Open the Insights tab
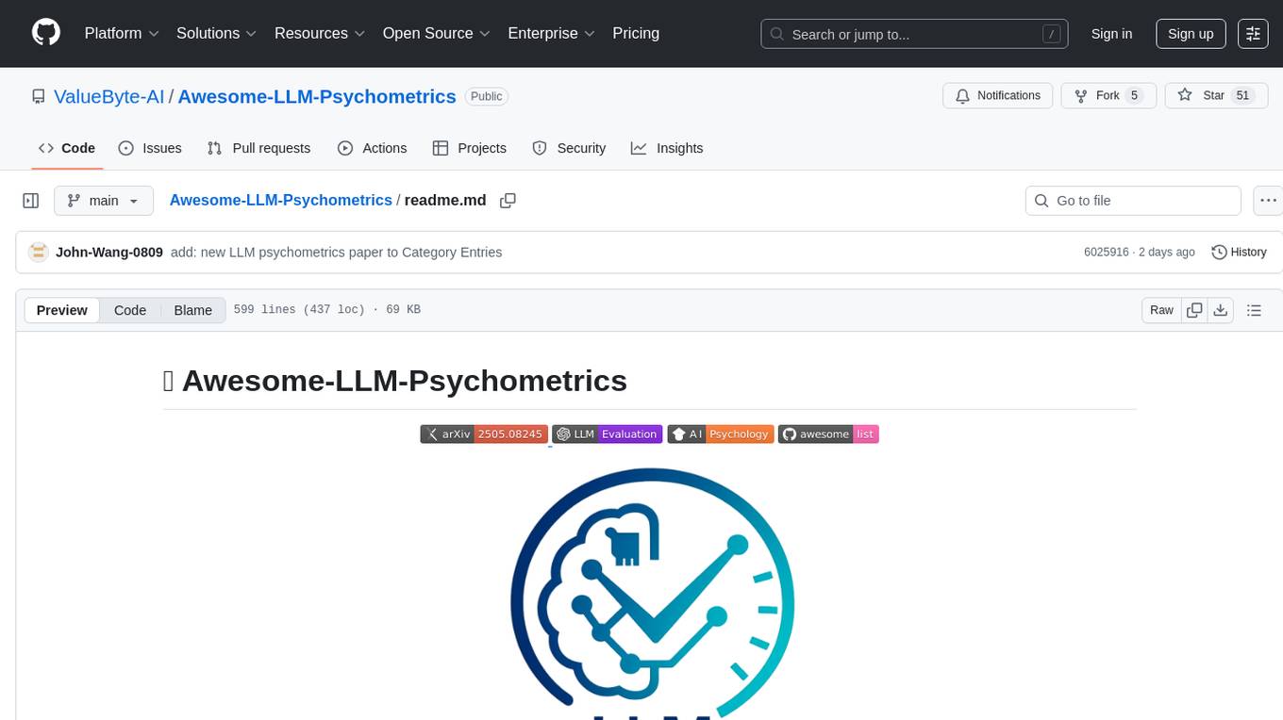 click(x=667, y=148)
